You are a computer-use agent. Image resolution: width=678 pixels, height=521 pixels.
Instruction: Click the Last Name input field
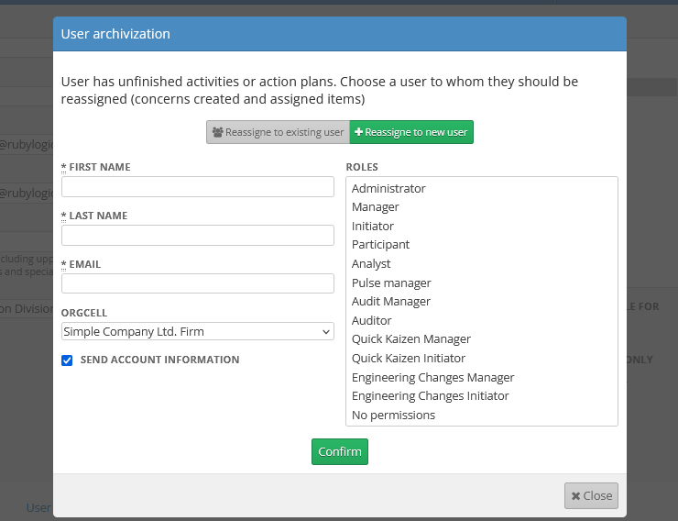pyautogui.click(x=198, y=236)
